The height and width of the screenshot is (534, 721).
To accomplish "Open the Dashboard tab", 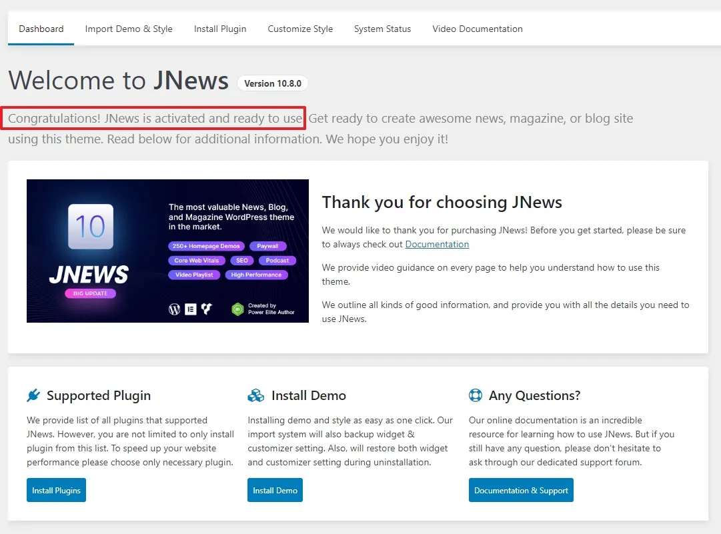I will click(x=41, y=29).
